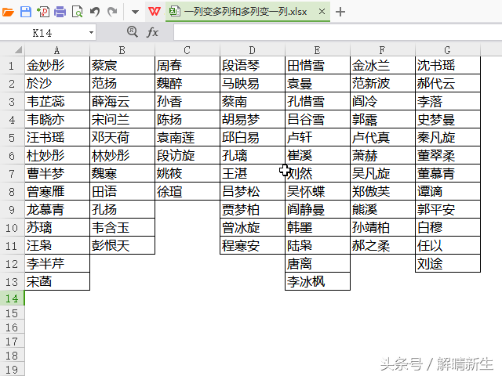
Task: Redo the last undone action
Action: click(112, 13)
